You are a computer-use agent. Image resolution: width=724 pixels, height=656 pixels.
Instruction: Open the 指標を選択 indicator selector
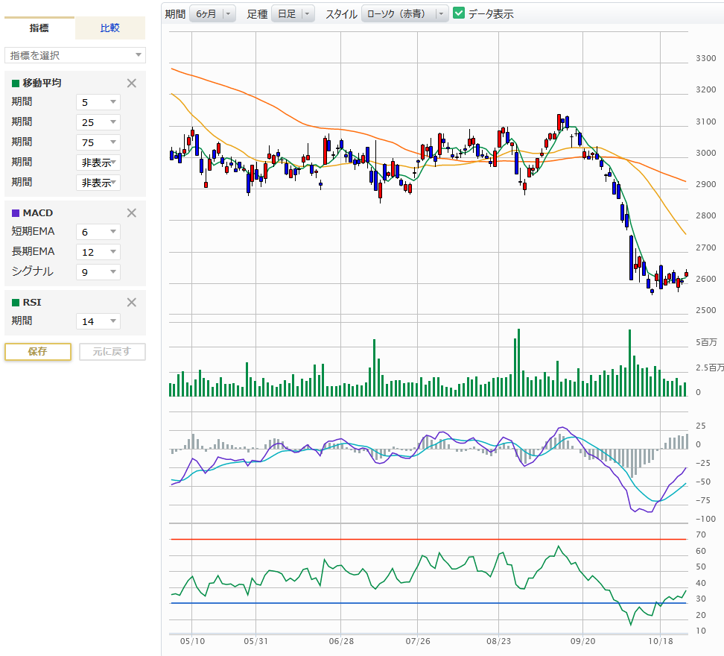[75, 55]
